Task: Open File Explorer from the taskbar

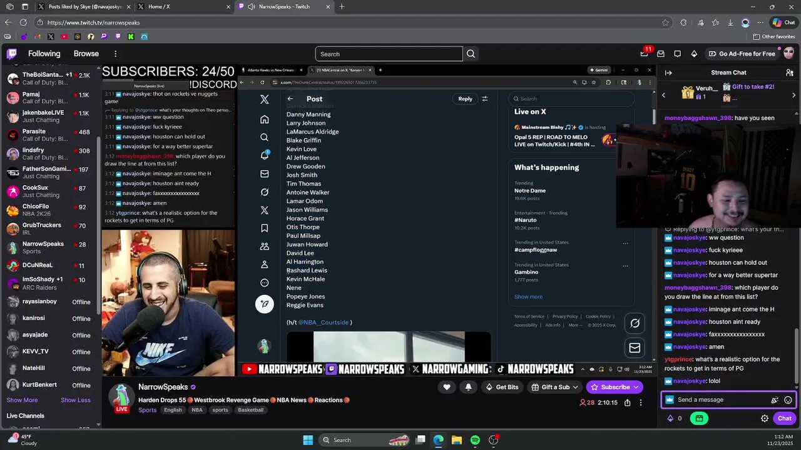Action: click(x=457, y=440)
